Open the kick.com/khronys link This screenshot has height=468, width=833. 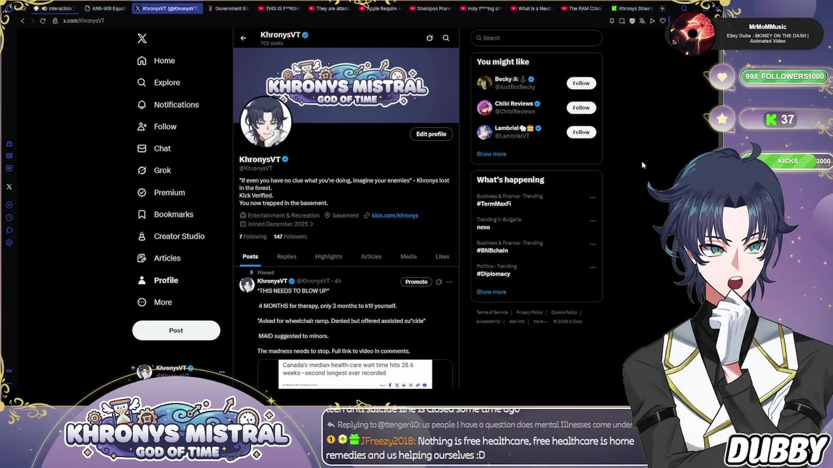click(395, 215)
